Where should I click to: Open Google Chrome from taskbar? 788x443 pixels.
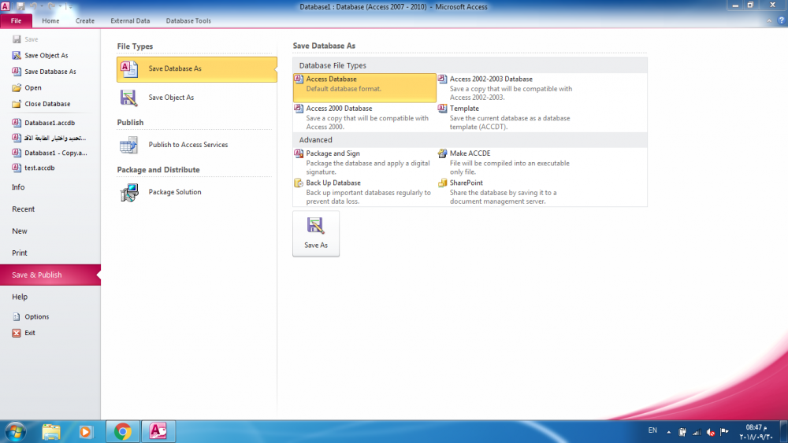[x=123, y=431]
